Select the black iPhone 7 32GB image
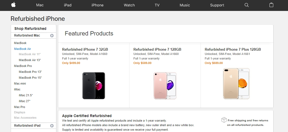Viewport: 288px width, 132px height. click(x=94, y=86)
